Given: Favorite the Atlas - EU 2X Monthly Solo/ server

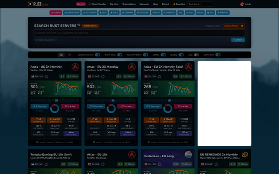Looking at the screenshot, I should click(159, 77).
